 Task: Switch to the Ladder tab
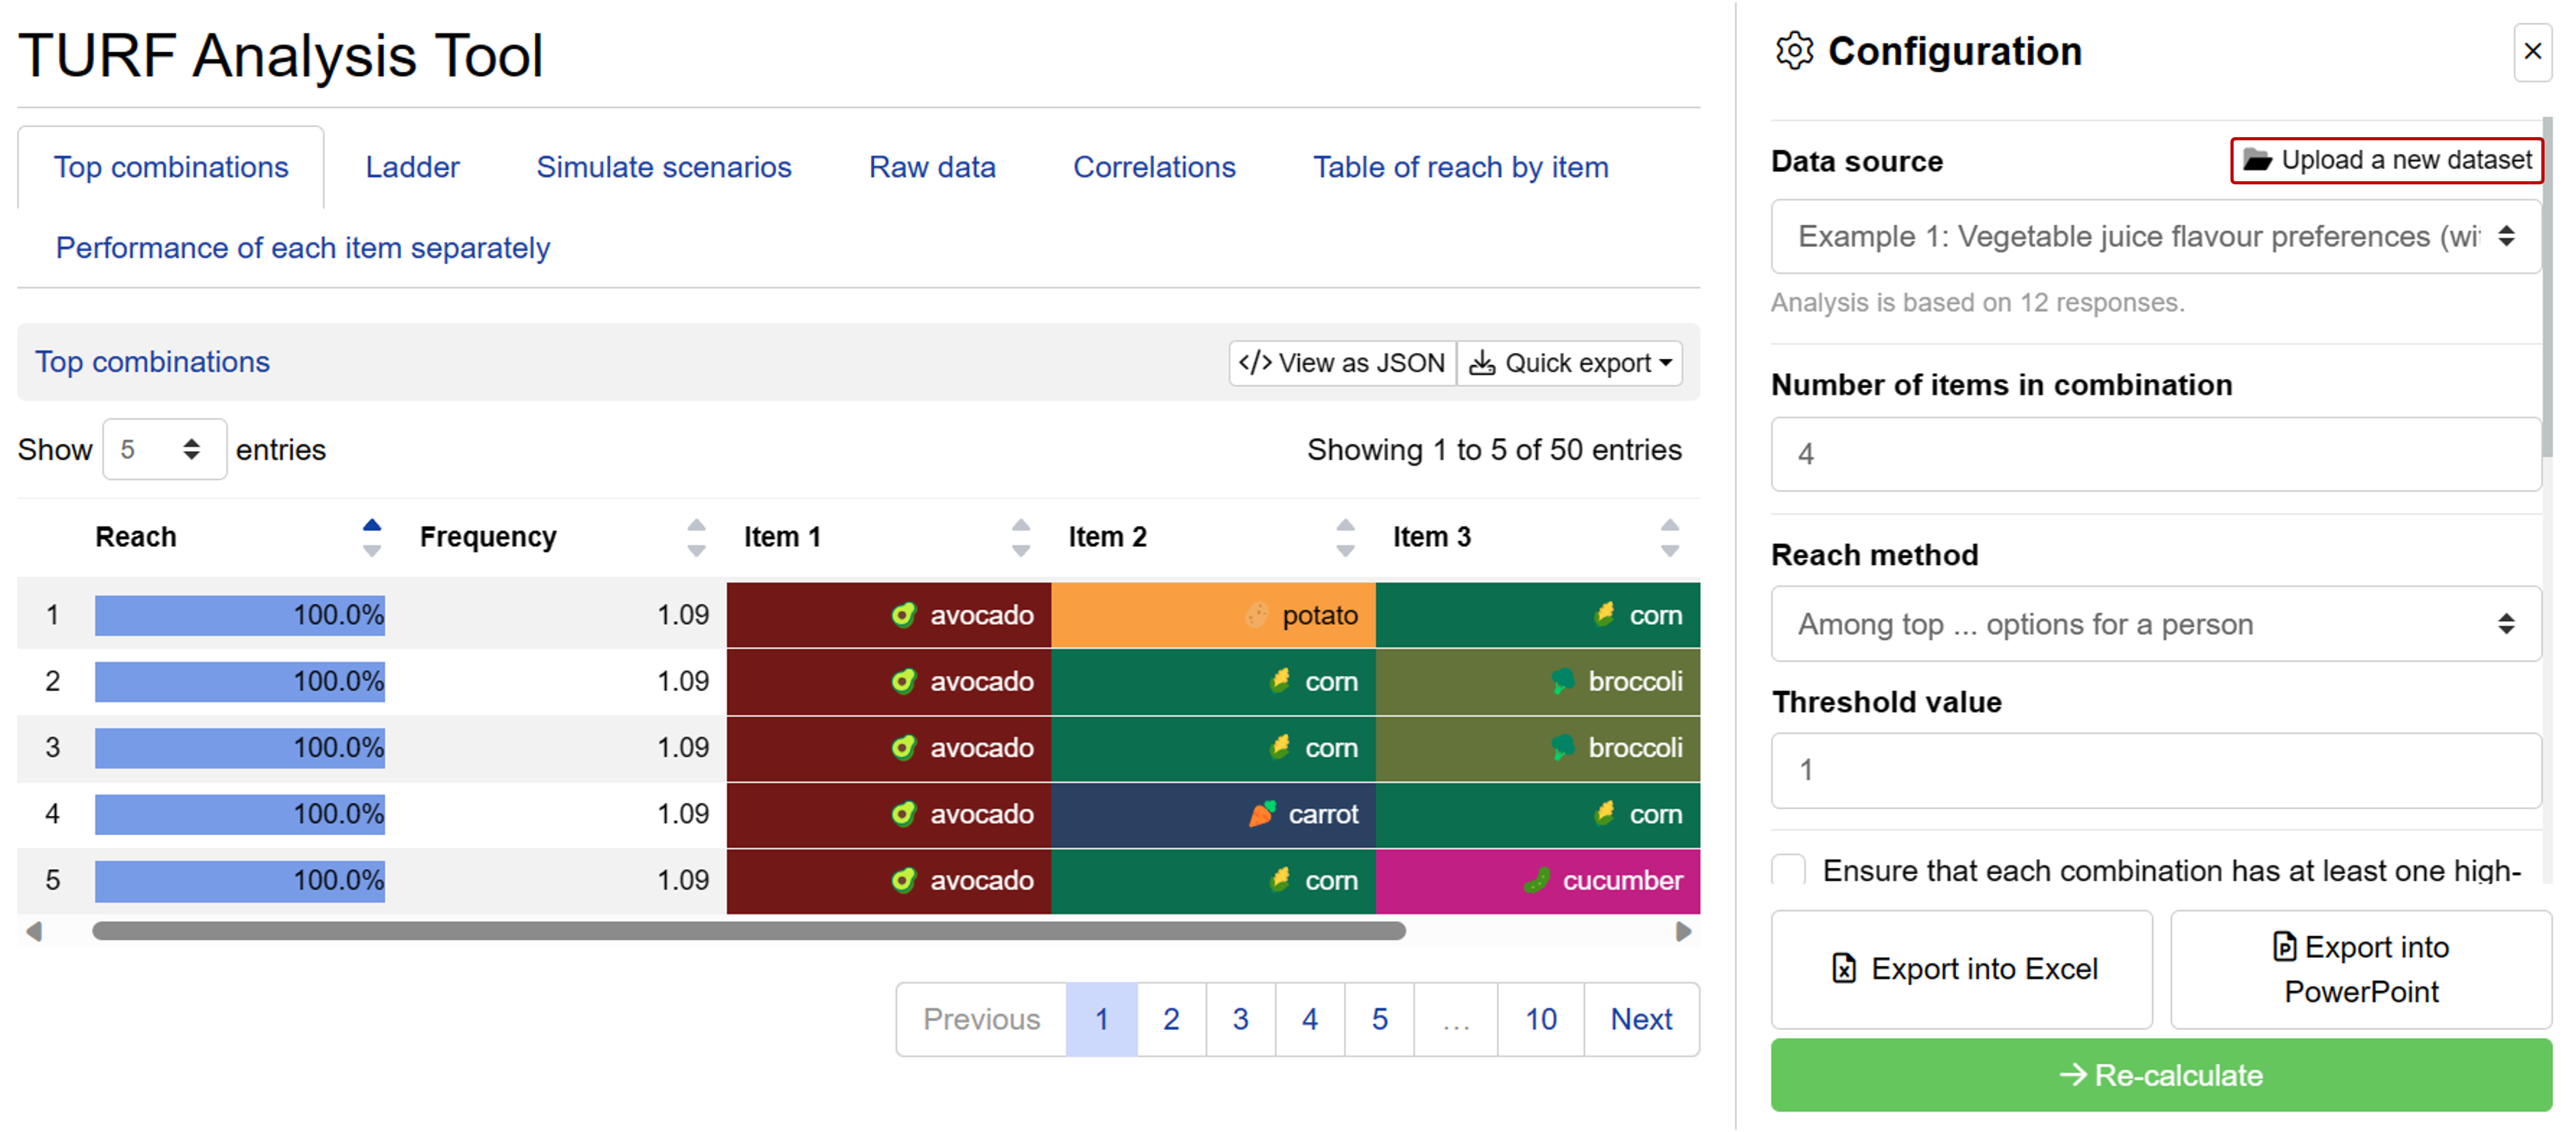pyautogui.click(x=412, y=167)
